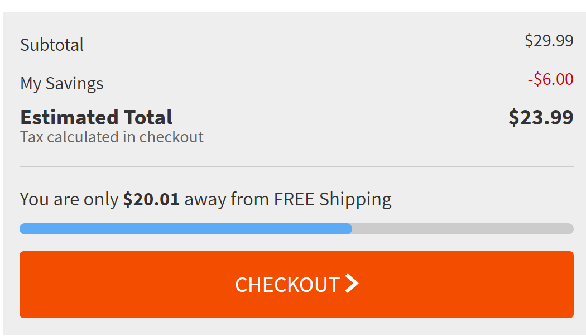Click the left end of shipping progress bar
586x336 pixels.
(25, 229)
